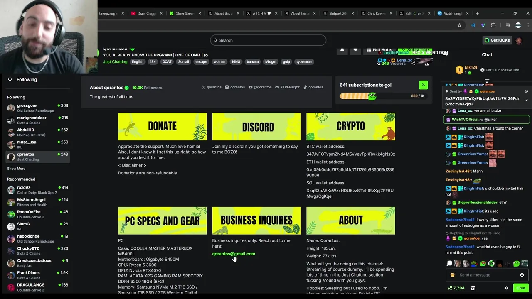Click the green Chat send button
Viewport: 532px width, 299px height.
[521, 288]
